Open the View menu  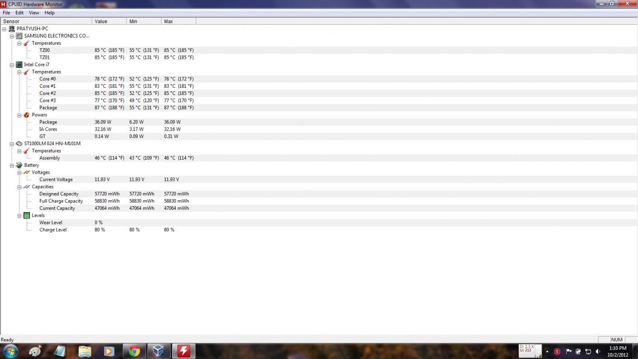pyautogui.click(x=34, y=13)
